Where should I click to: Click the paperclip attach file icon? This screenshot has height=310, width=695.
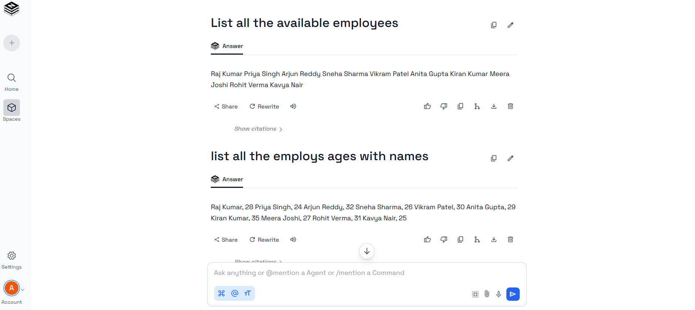point(487,294)
